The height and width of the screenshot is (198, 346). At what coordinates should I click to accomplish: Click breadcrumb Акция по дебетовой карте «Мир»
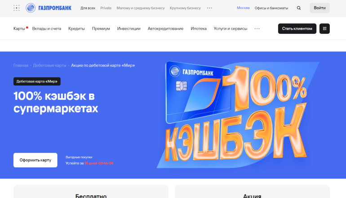pyautogui.click(x=103, y=65)
